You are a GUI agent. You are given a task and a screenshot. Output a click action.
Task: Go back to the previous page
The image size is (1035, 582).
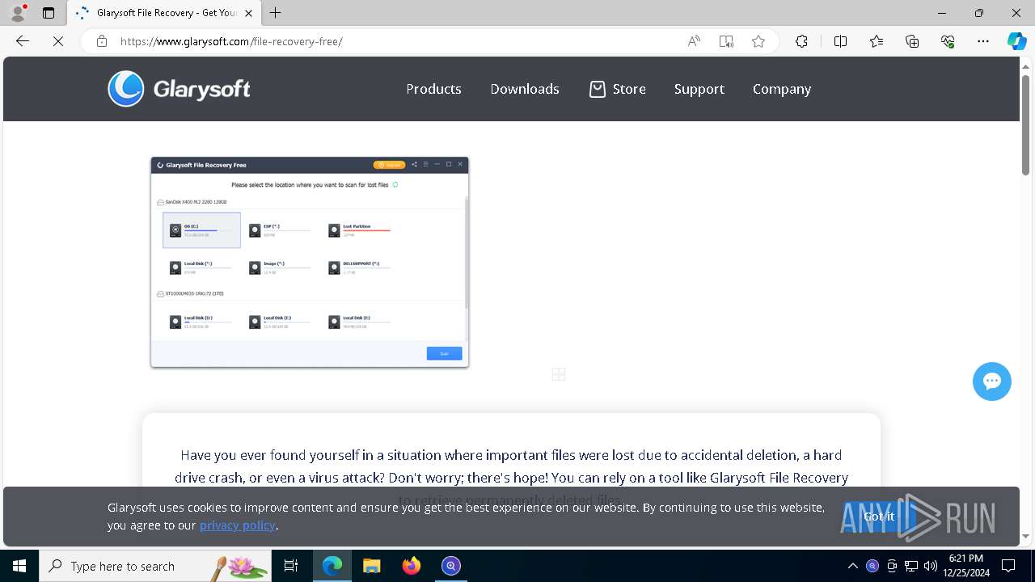pos(23,41)
